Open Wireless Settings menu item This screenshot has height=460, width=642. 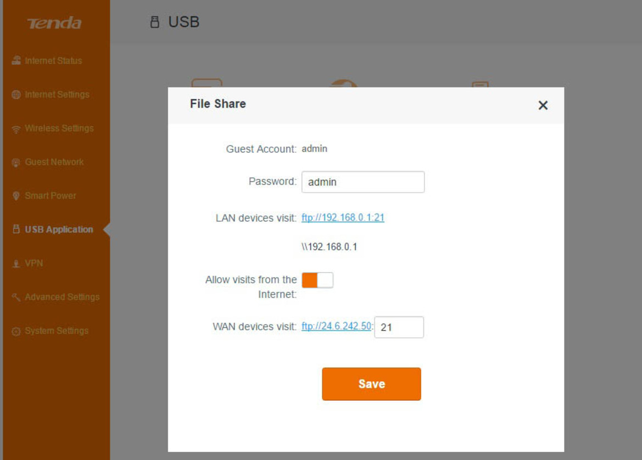click(59, 128)
